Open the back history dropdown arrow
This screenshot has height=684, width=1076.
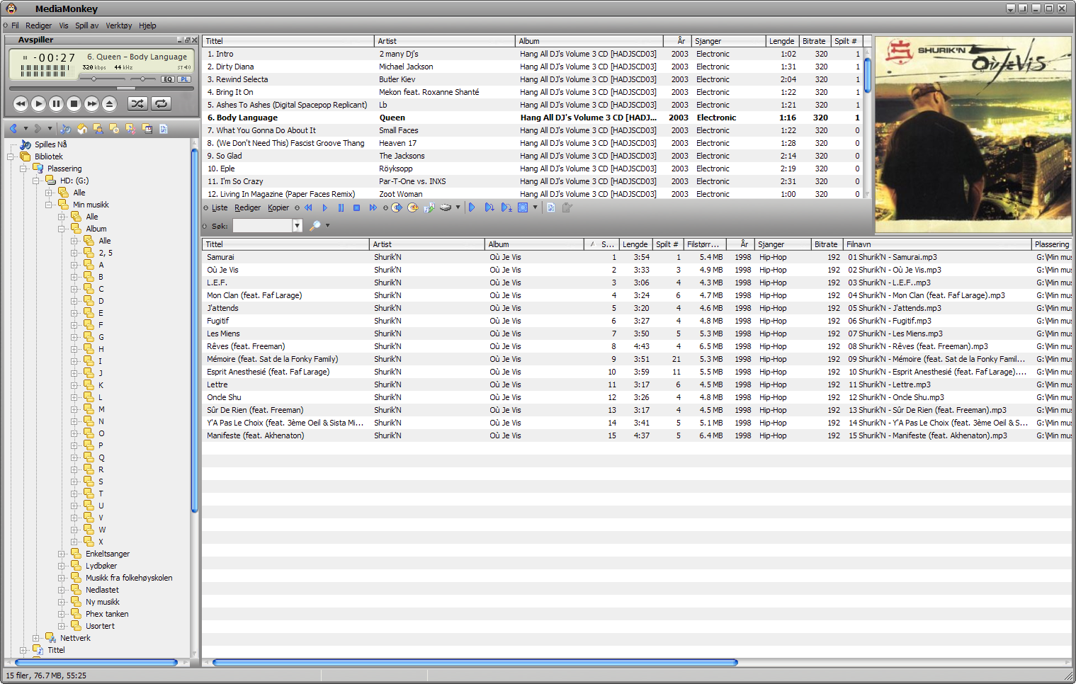(x=26, y=129)
